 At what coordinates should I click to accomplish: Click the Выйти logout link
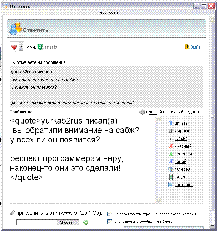(x=196, y=47)
